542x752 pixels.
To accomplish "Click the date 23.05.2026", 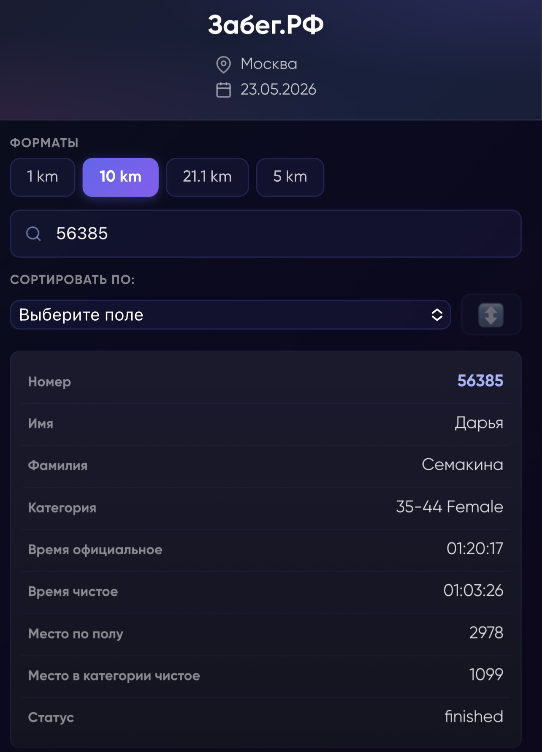I will click(x=278, y=90).
